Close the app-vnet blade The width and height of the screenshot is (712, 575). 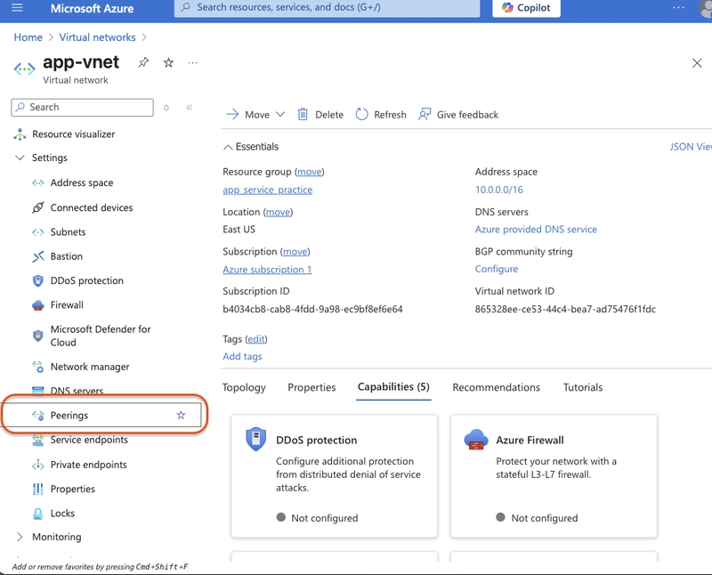click(697, 63)
